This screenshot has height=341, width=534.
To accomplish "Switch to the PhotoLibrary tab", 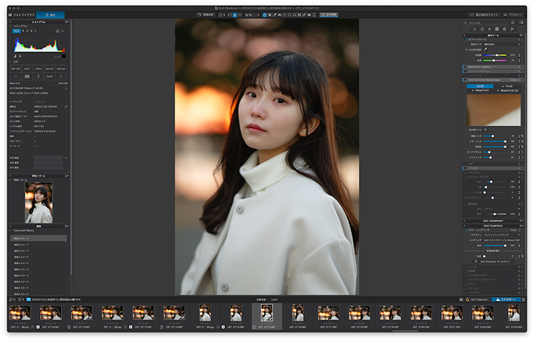I will 21,15.
